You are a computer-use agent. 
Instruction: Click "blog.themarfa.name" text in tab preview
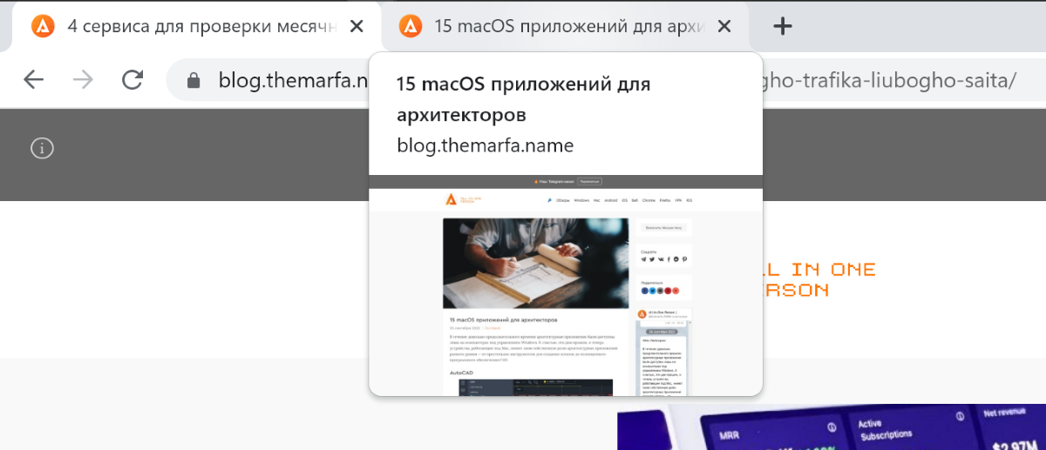[485, 144]
